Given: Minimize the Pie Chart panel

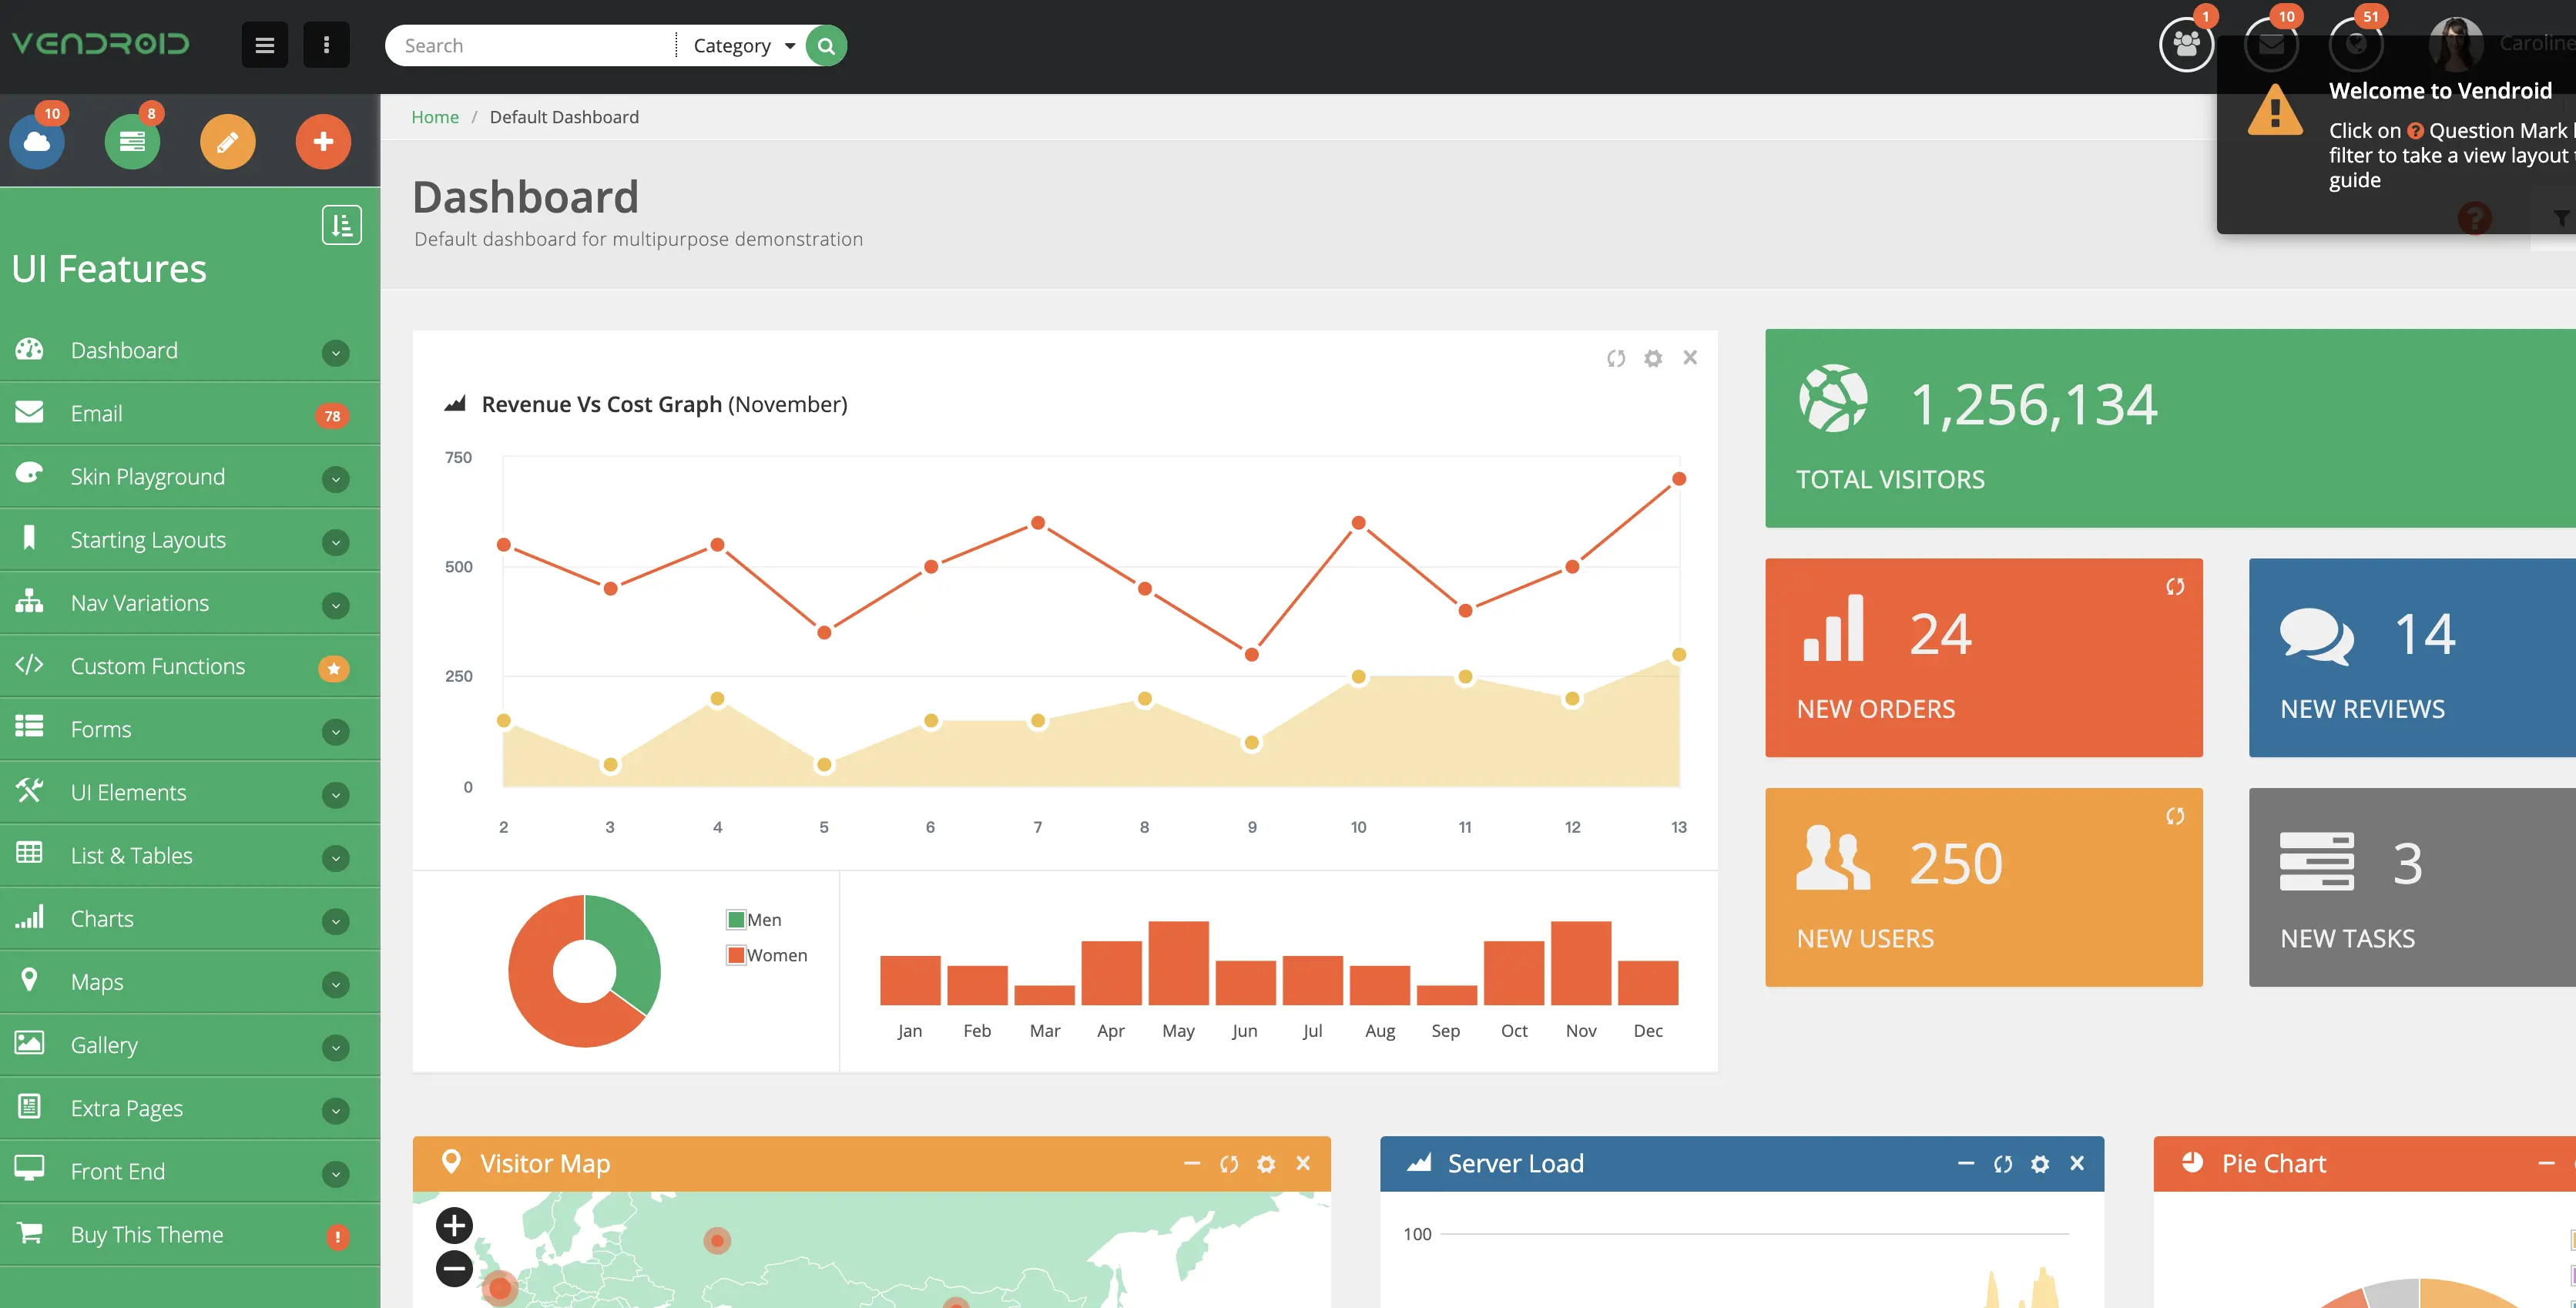Looking at the screenshot, I should (x=2546, y=1163).
